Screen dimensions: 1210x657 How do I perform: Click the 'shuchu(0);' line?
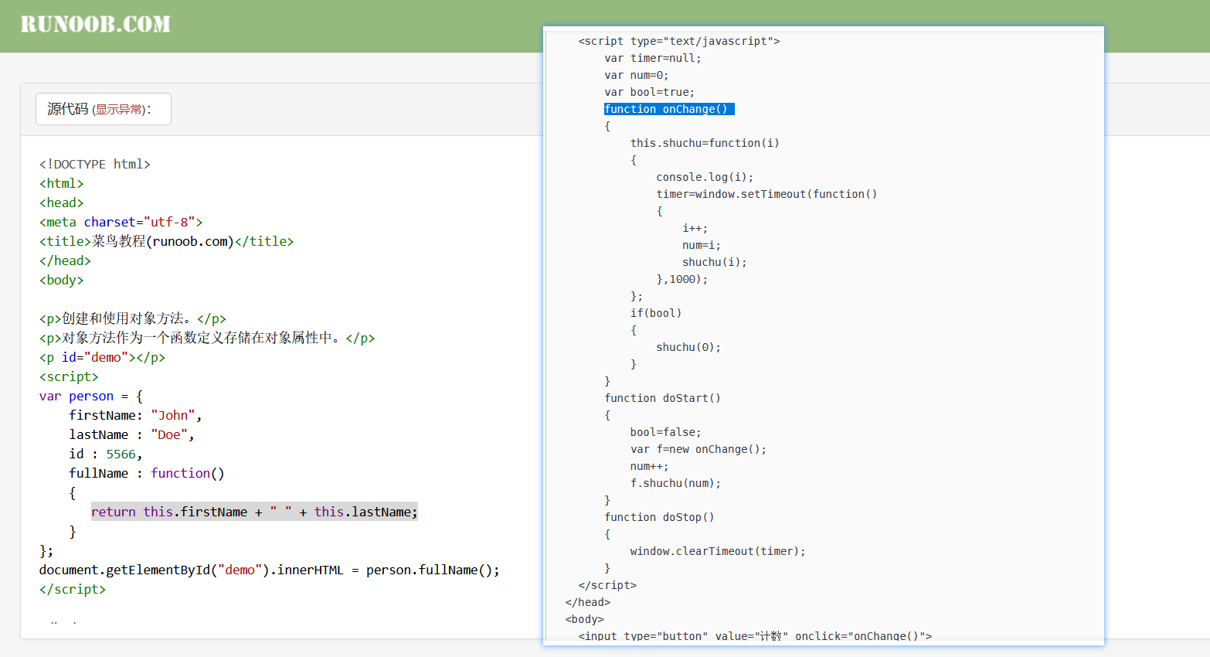688,347
